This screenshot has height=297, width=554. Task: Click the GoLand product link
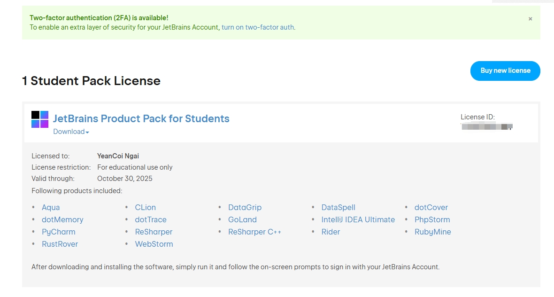(x=242, y=219)
